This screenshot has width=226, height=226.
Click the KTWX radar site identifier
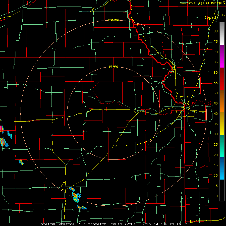click(x=147, y=224)
